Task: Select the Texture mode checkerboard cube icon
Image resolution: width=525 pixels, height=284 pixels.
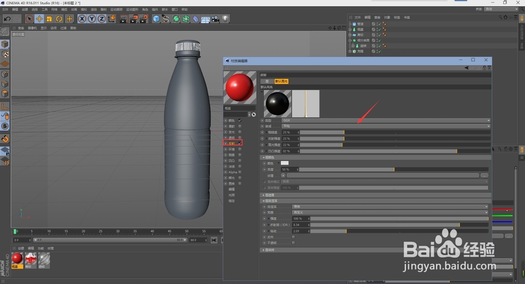Action: [x=5, y=54]
